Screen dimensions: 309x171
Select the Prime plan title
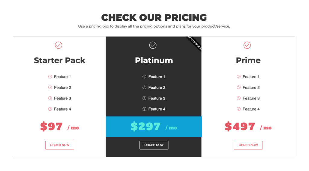[248, 60]
